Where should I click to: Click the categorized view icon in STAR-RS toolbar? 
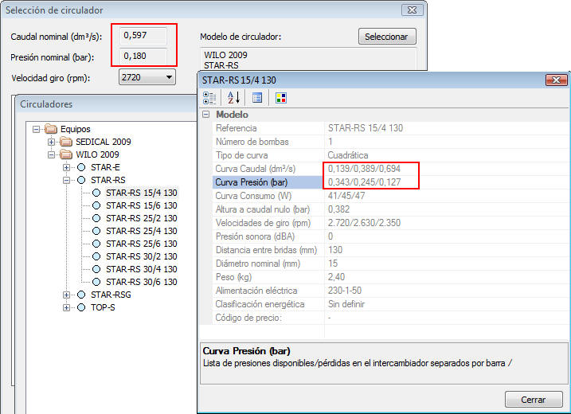[209, 98]
